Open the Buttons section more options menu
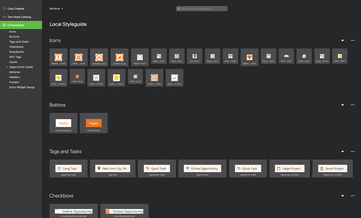 tap(353, 105)
